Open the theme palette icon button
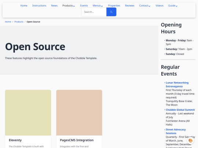This screenshot has width=198, height=148. [x=190, y=141]
